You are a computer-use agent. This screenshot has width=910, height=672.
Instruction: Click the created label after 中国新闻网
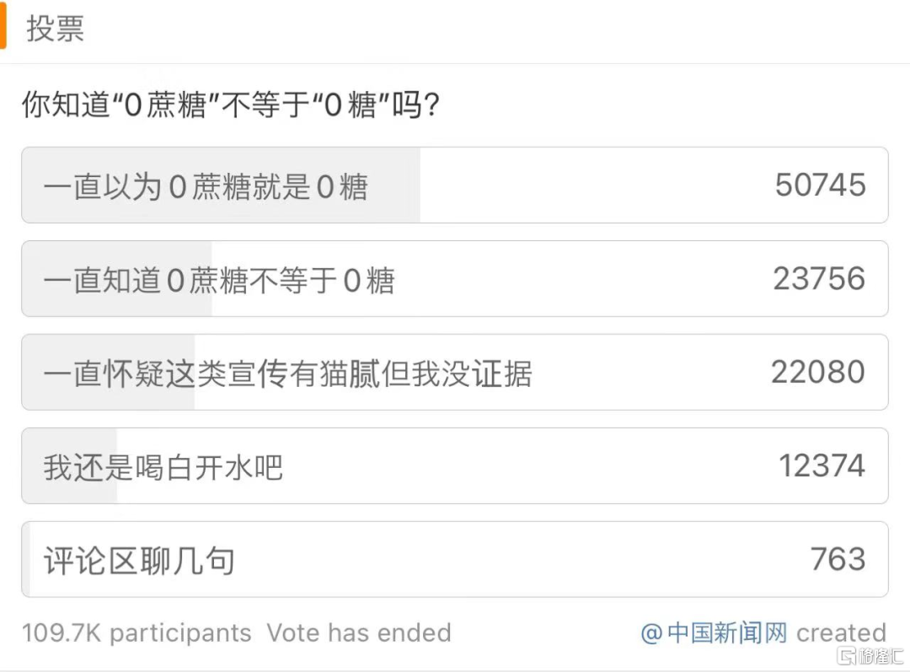[x=841, y=632]
